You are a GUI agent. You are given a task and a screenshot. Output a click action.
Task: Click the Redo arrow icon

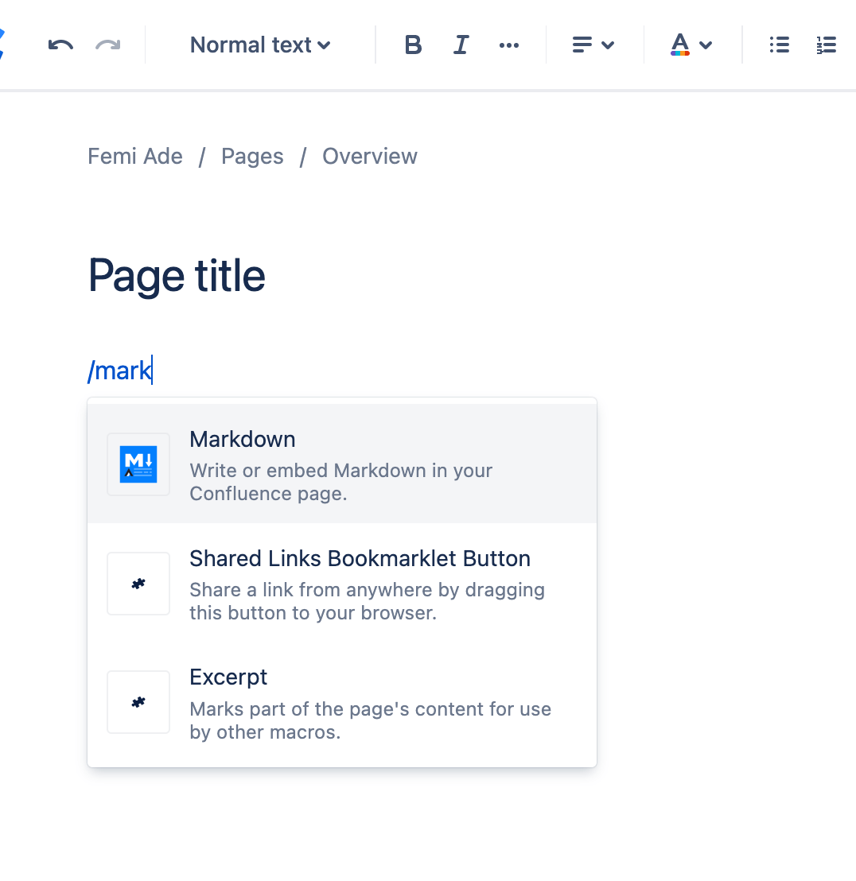tap(109, 45)
